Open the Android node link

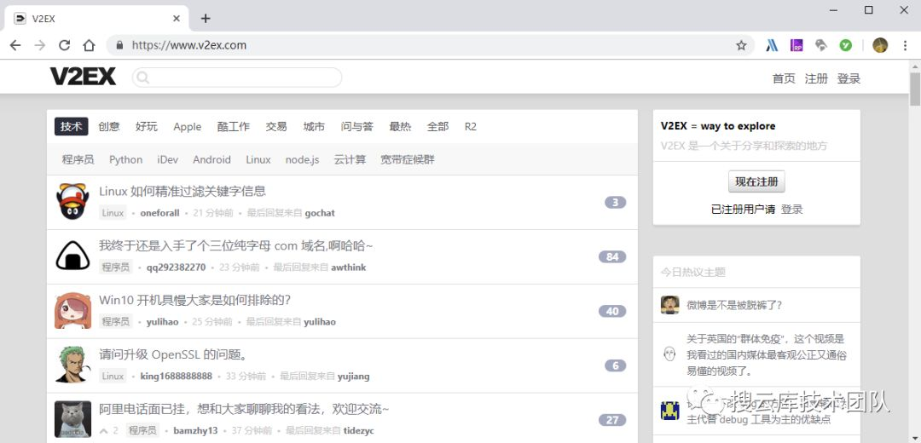212,159
